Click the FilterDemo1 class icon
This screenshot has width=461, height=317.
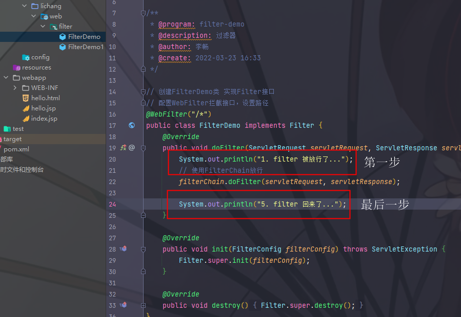click(63, 47)
